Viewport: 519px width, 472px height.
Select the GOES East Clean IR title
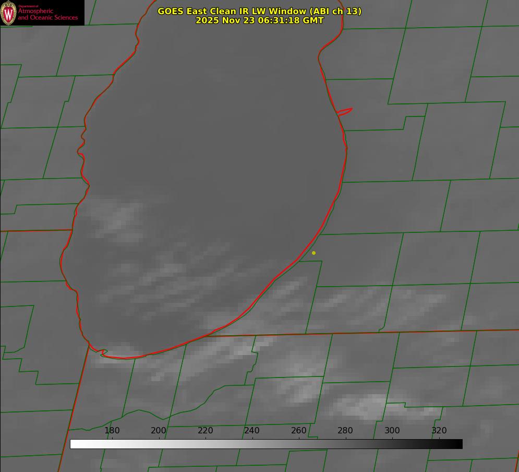259,11
